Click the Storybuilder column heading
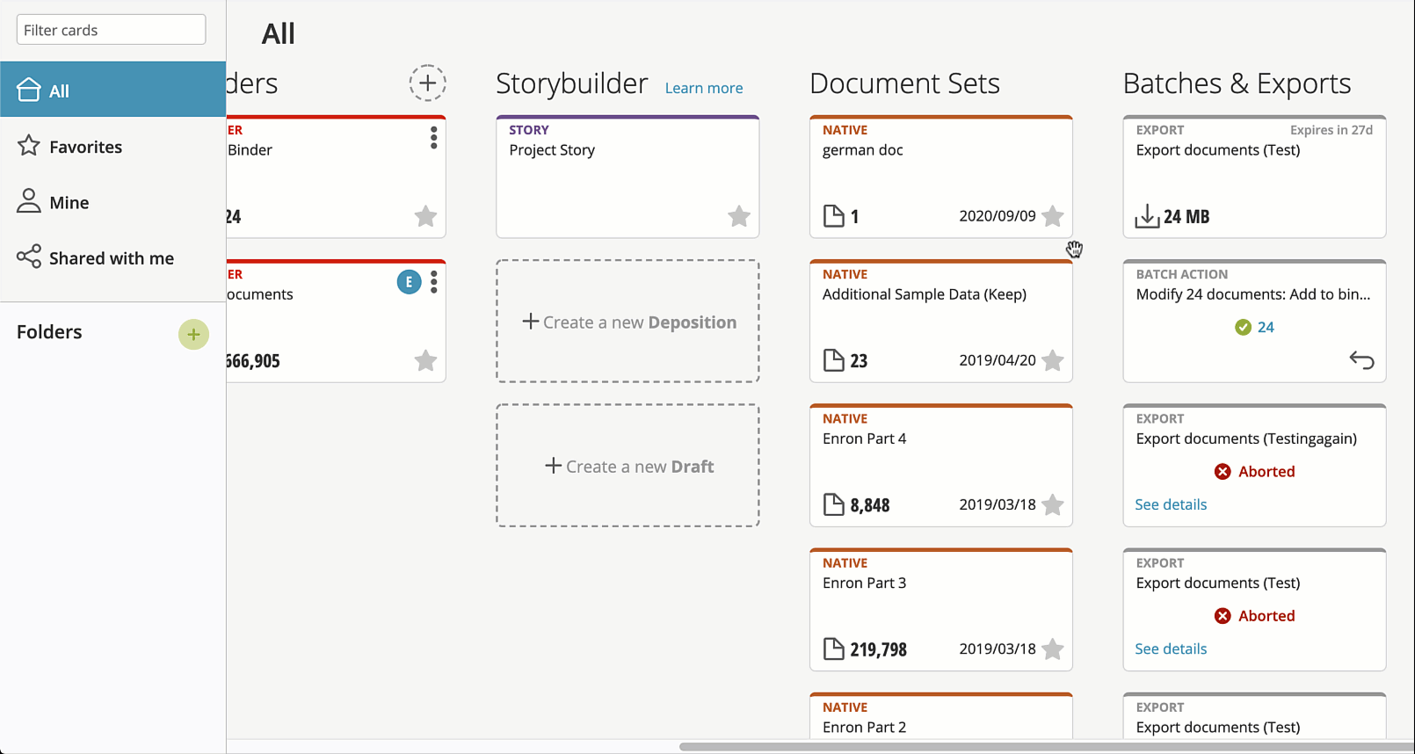 pyautogui.click(x=571, y=83)
